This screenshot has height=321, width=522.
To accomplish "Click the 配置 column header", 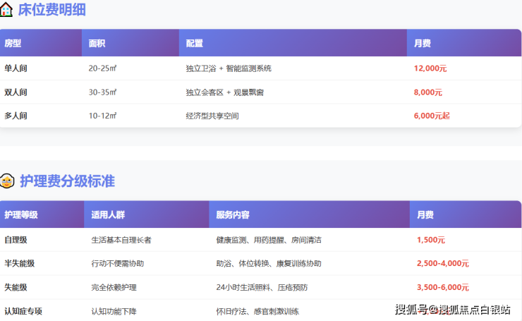I will tap(194, 43).
